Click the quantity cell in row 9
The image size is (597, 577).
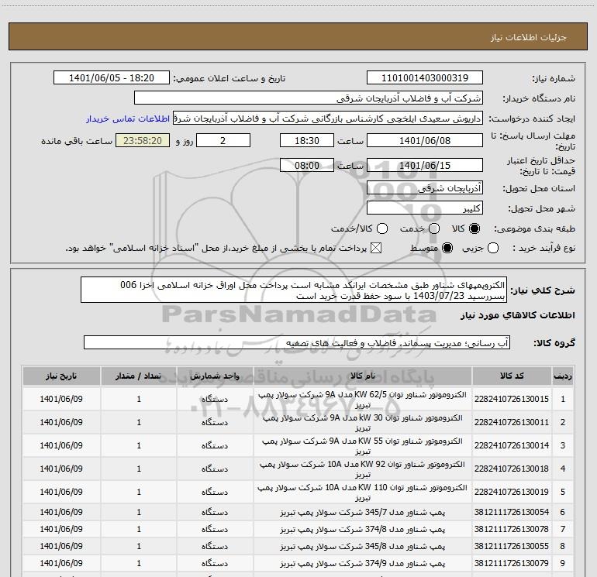(139, 563)
